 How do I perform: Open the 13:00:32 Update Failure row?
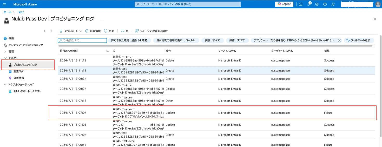pyautogui.click(x=216, y=143)
